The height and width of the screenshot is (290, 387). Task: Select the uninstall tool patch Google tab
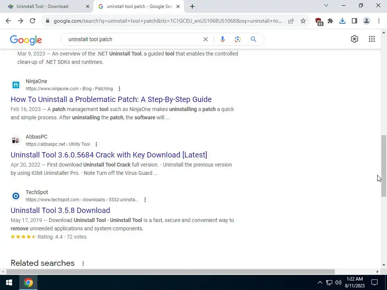(139, 6)
